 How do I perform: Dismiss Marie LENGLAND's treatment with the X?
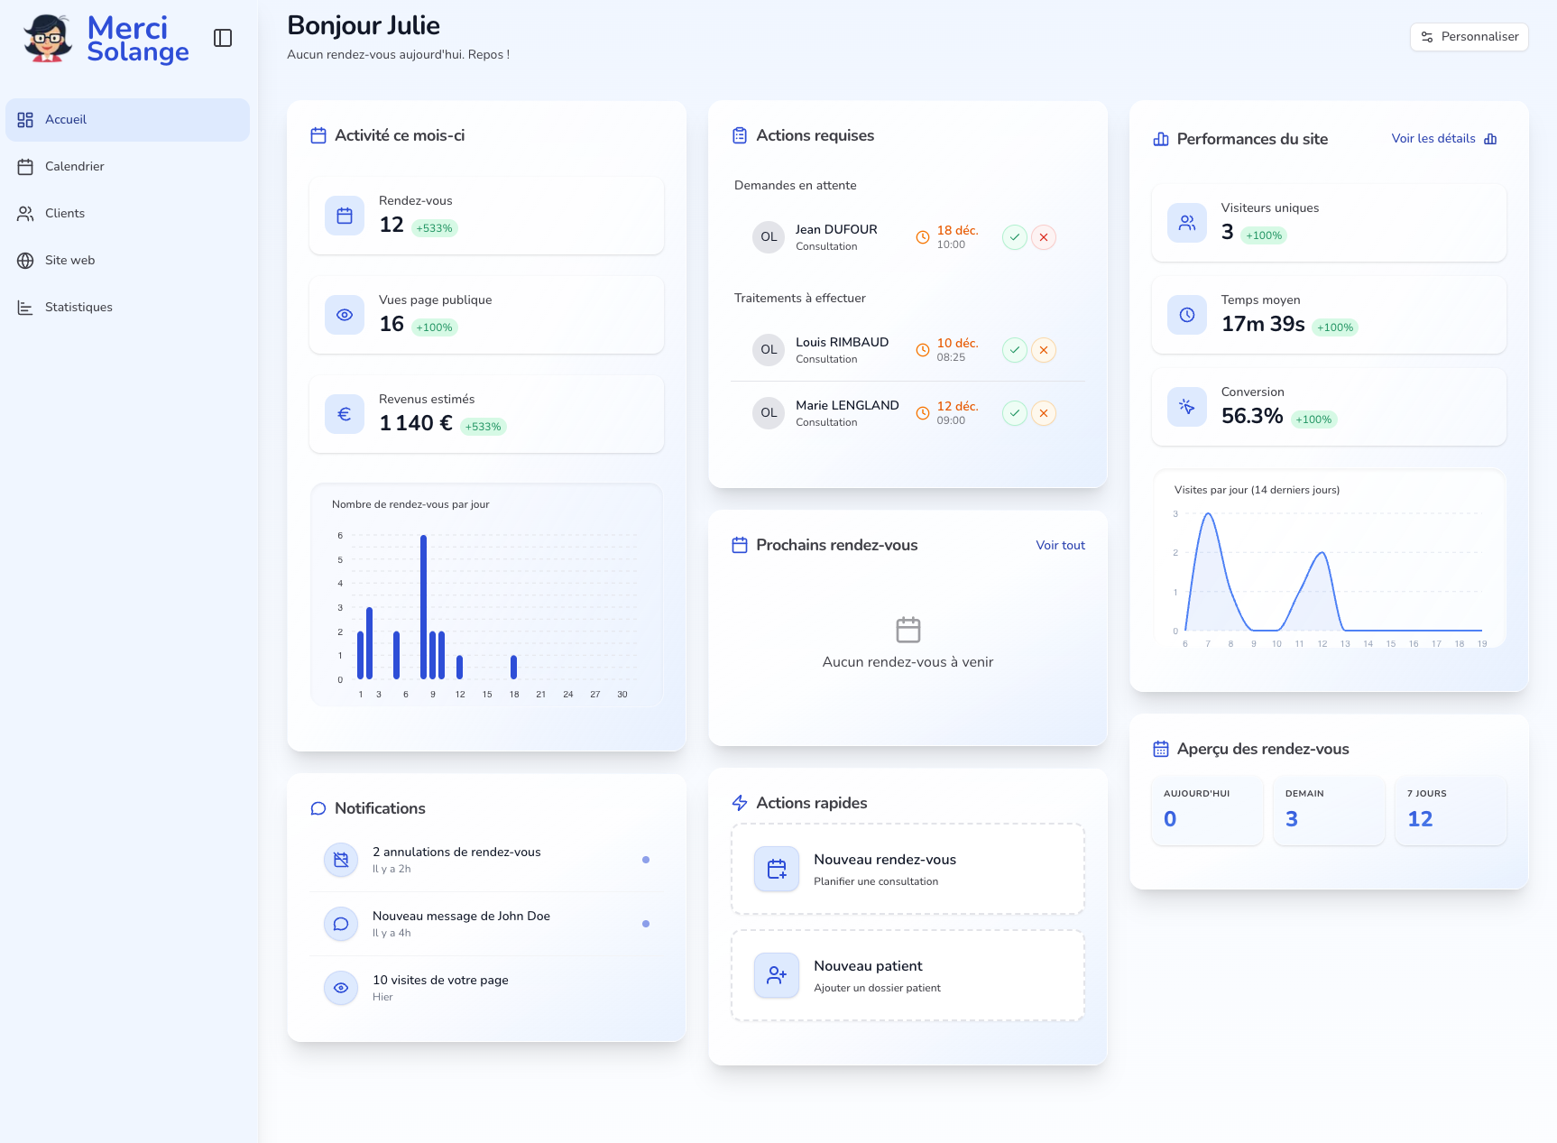tap(1044, 413)
